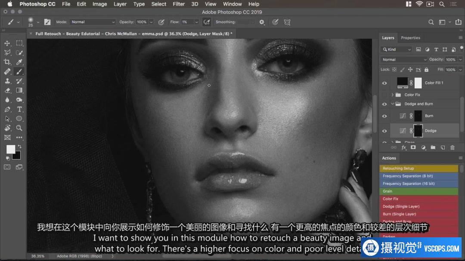Add a layer mask from Layers panel
The height and width of the screenshot is (261, 465).
click(413, 147)
